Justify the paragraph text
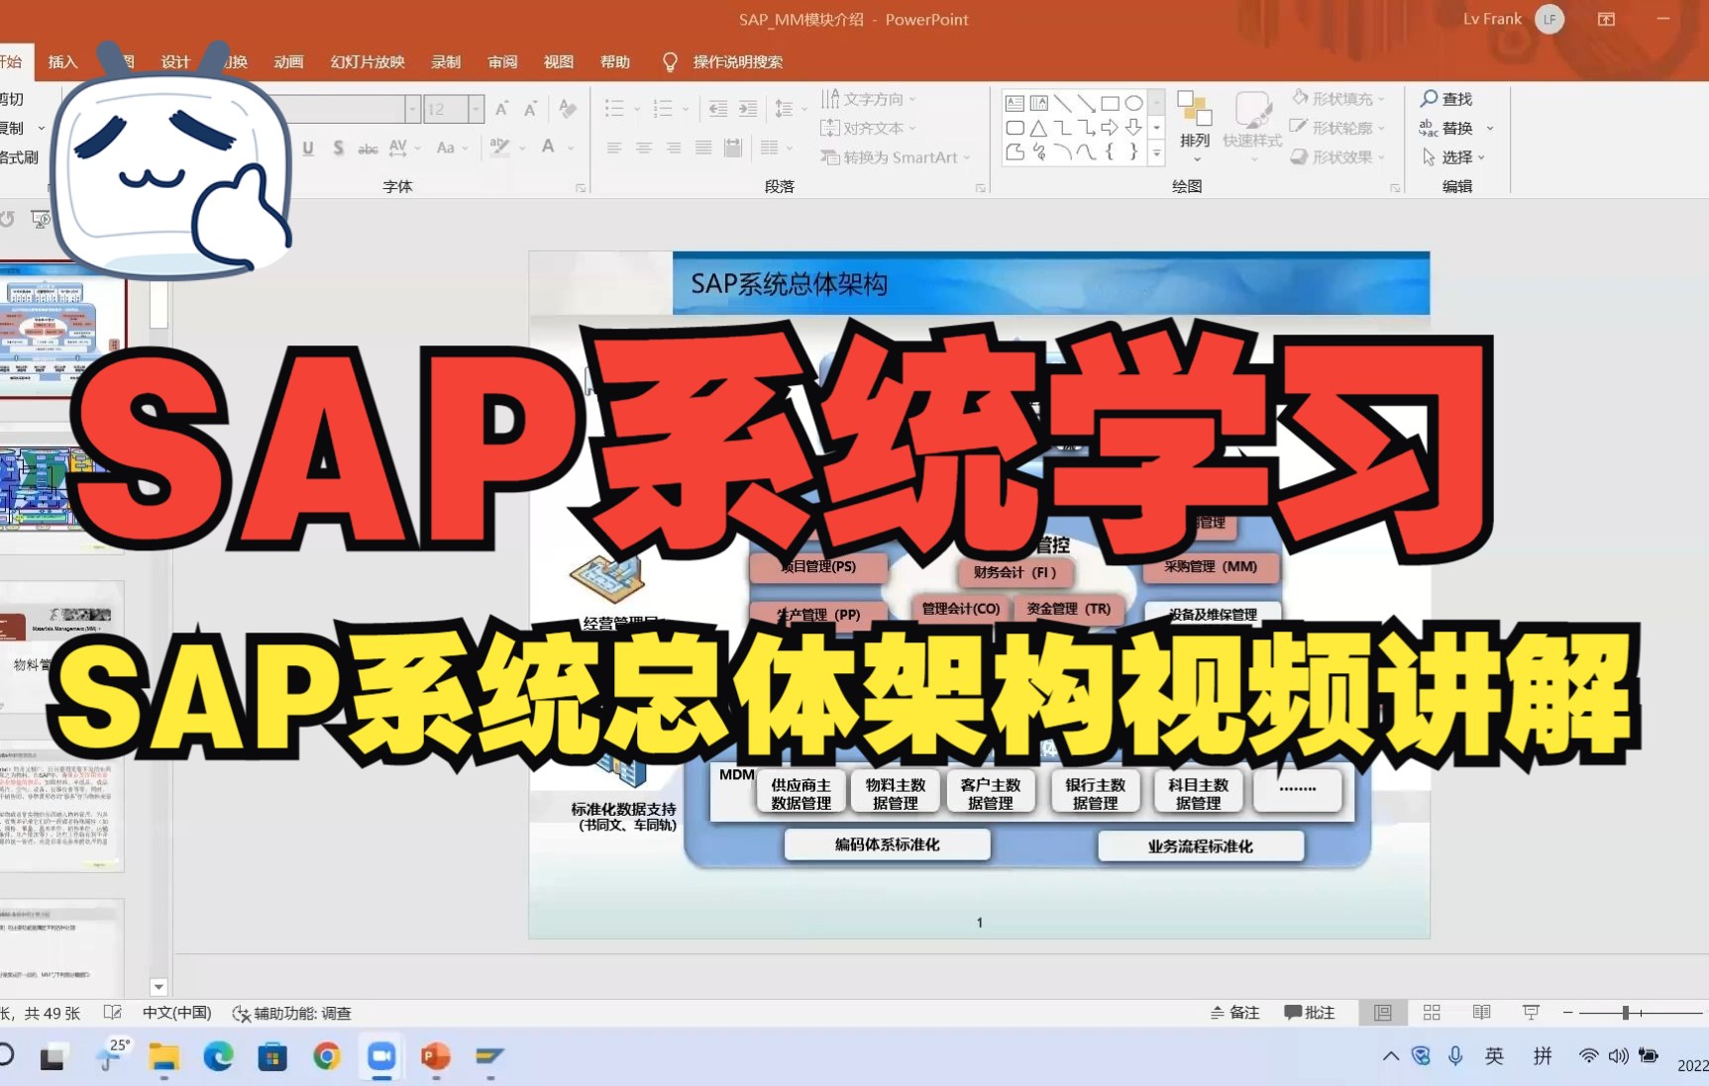 coord(703,148)
